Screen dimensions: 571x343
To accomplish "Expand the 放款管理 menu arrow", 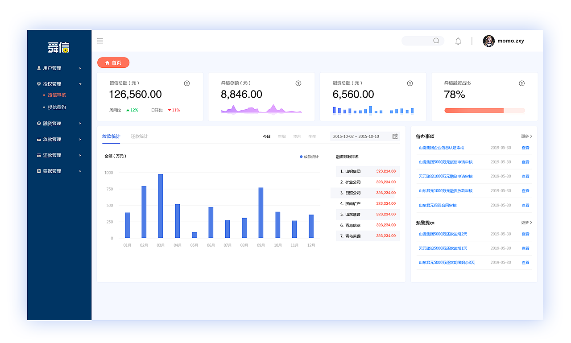I will coord(80,140).
